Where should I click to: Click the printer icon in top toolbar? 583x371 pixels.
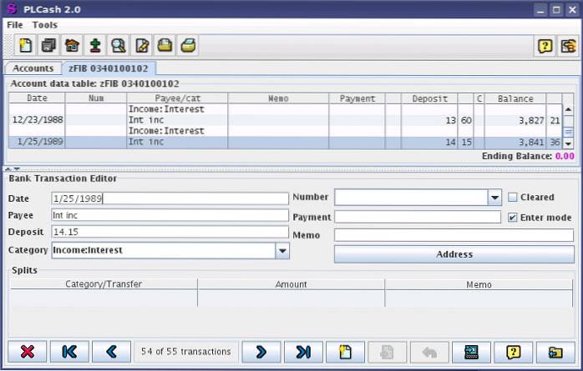[190, 46]
